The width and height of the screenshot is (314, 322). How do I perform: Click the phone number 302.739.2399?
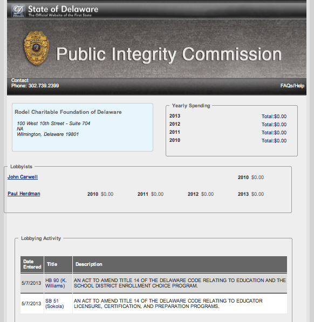(44, 86)
